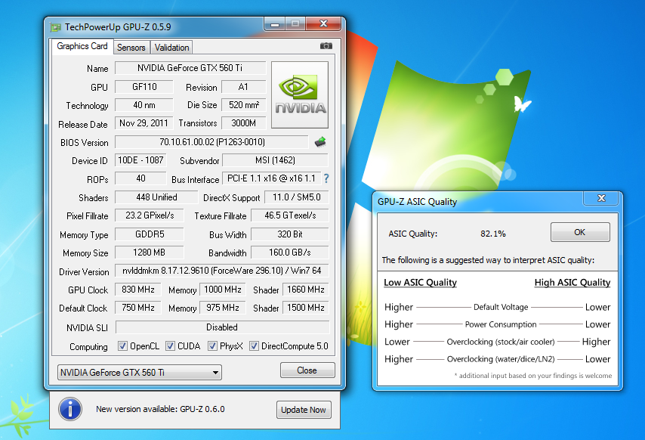Viewport: 645px width, 440px height.
Task: Click the NVIDIA logo image
Action: coord(299,95)
